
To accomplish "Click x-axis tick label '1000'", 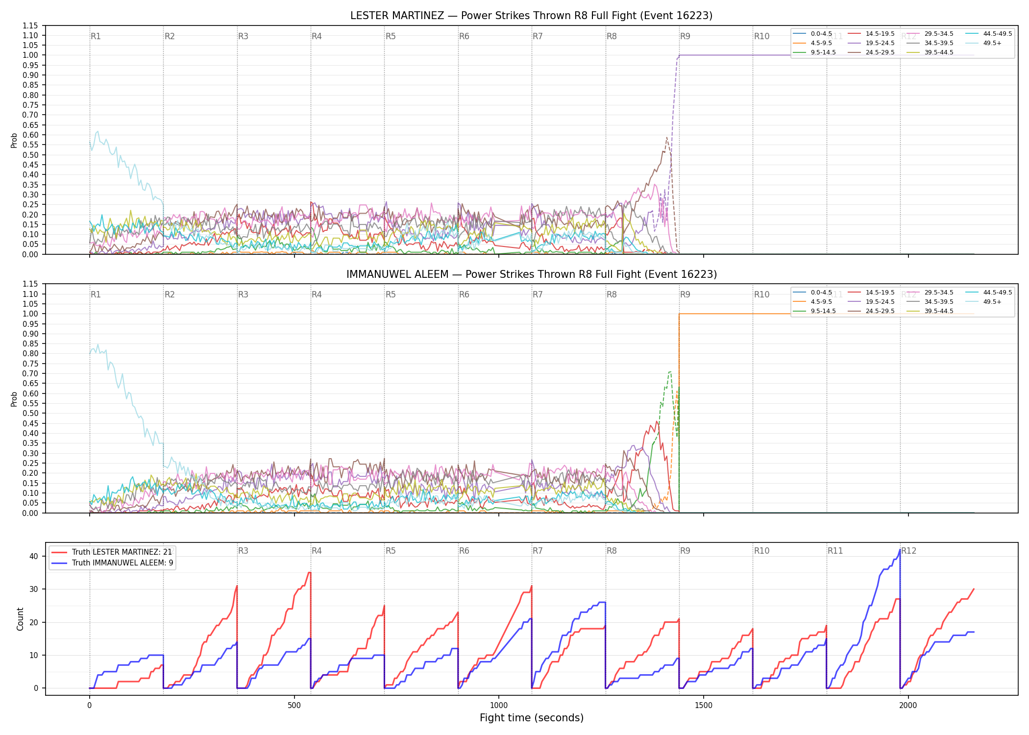I will point(499,706).
